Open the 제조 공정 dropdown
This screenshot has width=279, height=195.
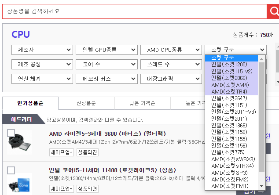42,64
